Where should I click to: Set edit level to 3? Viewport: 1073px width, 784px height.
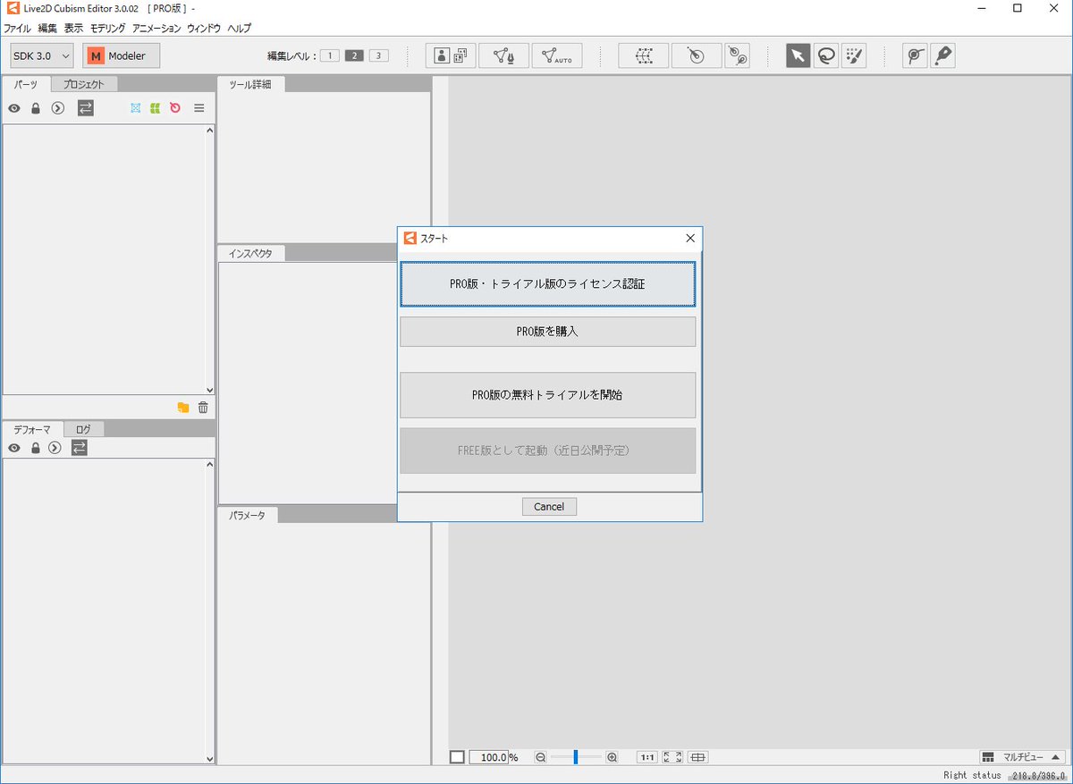pyautogui.click(x=379, y=55)
